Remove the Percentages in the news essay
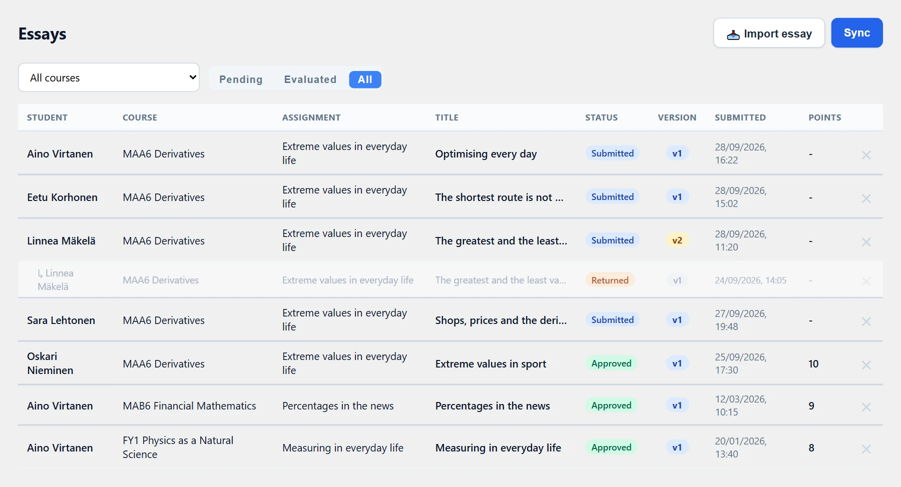Image resolution: width=901 pixels, height=487 pixels. (x=866, y=407)
